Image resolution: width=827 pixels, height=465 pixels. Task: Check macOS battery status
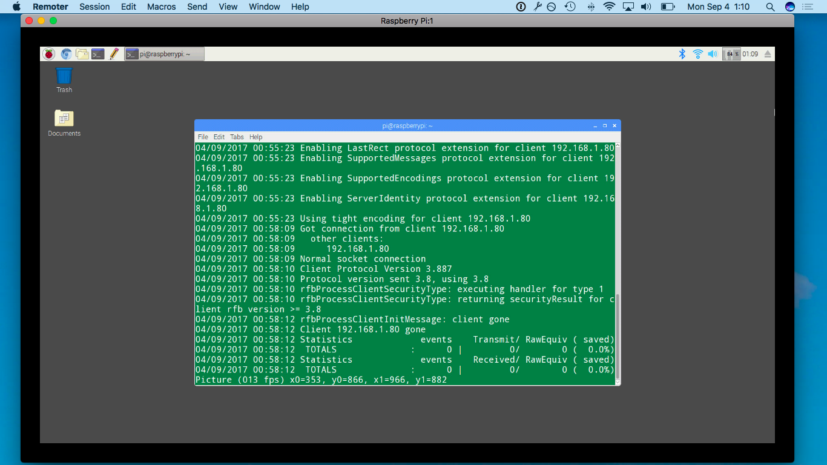pos(668,7)
